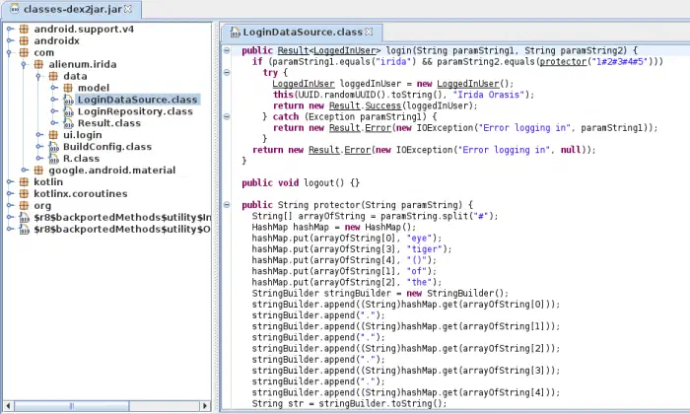Expand the kotlinx.coroutines tree node

coord(10,194)
